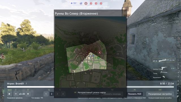181x102 pixels.
Task: Seek in the replay progress bar
Action: (90, 87)
